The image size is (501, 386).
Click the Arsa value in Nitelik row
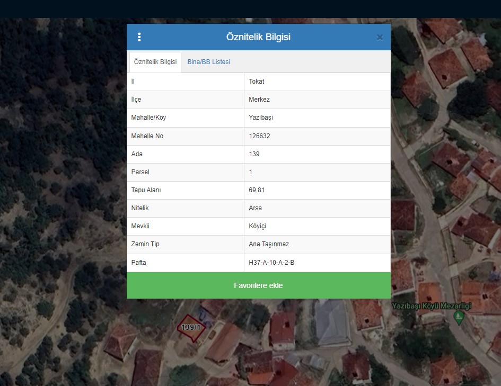(x=256, y=208)
